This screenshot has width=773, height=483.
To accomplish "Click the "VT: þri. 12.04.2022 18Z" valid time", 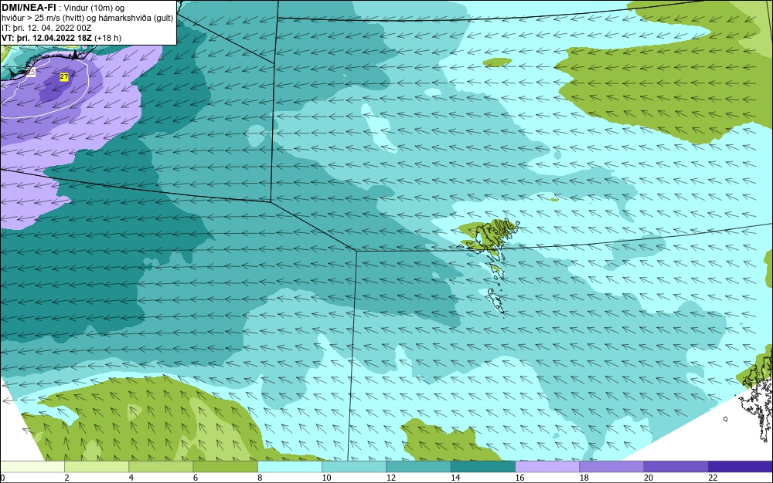I will point(46,37).
